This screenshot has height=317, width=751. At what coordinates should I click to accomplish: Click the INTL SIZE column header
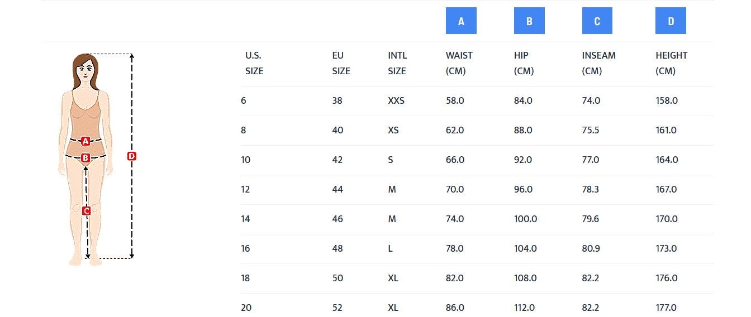coord(397,63)
